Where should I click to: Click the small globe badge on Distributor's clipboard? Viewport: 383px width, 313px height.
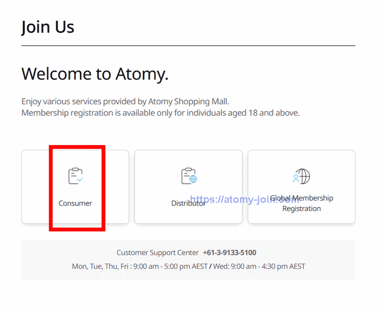(x=194, y=180)
